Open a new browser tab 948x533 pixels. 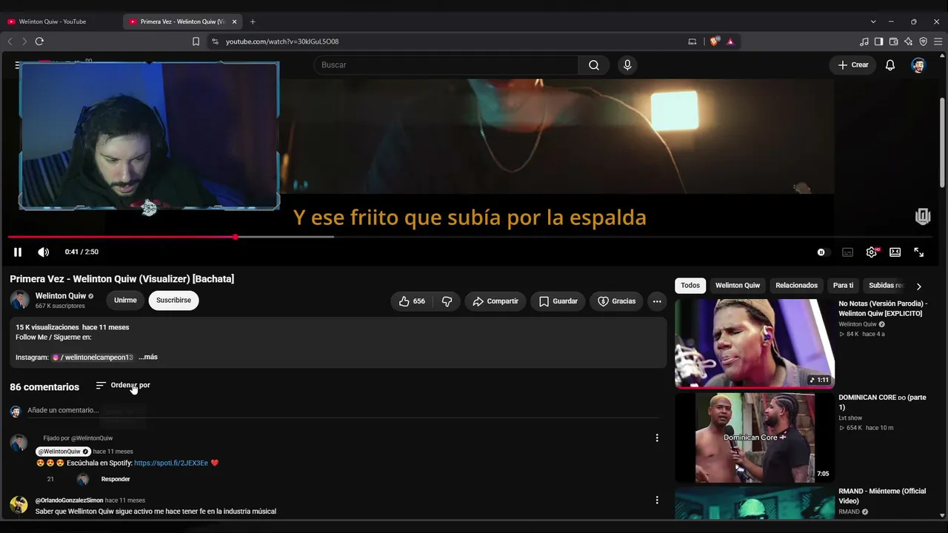253,21
